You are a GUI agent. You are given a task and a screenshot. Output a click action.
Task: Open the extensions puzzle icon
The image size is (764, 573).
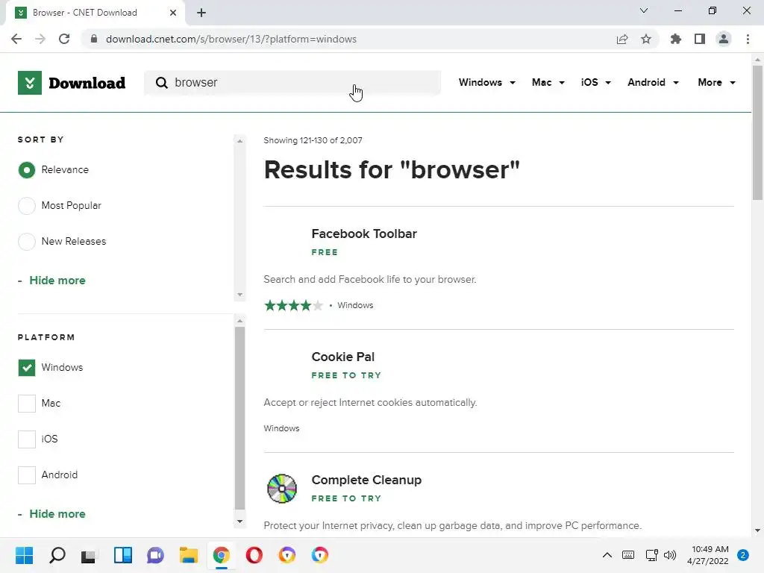click(676, 39)
